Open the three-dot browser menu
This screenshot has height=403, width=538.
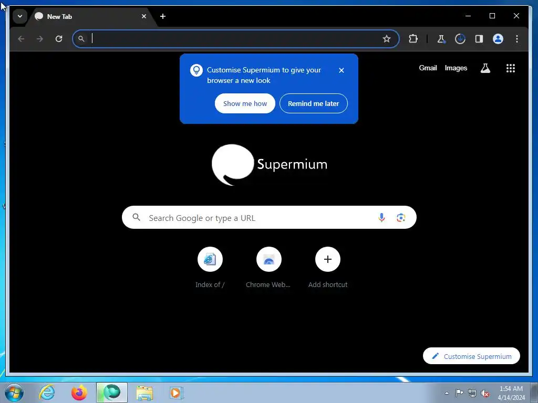click(x=517, y=39)
